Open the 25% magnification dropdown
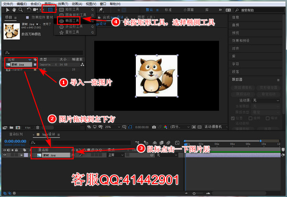This screenshot has height=197, width=287. point(112,127)
